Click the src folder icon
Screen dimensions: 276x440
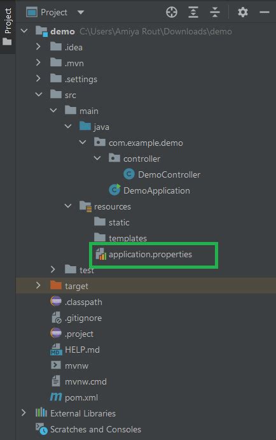pos(56,94)
